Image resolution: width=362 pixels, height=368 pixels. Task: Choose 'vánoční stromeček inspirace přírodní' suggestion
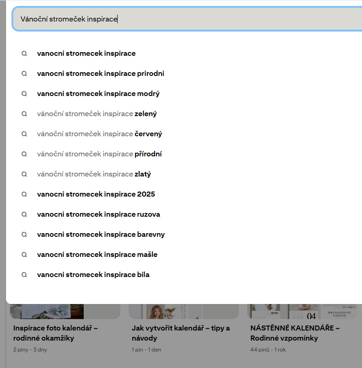click(99, 154)
